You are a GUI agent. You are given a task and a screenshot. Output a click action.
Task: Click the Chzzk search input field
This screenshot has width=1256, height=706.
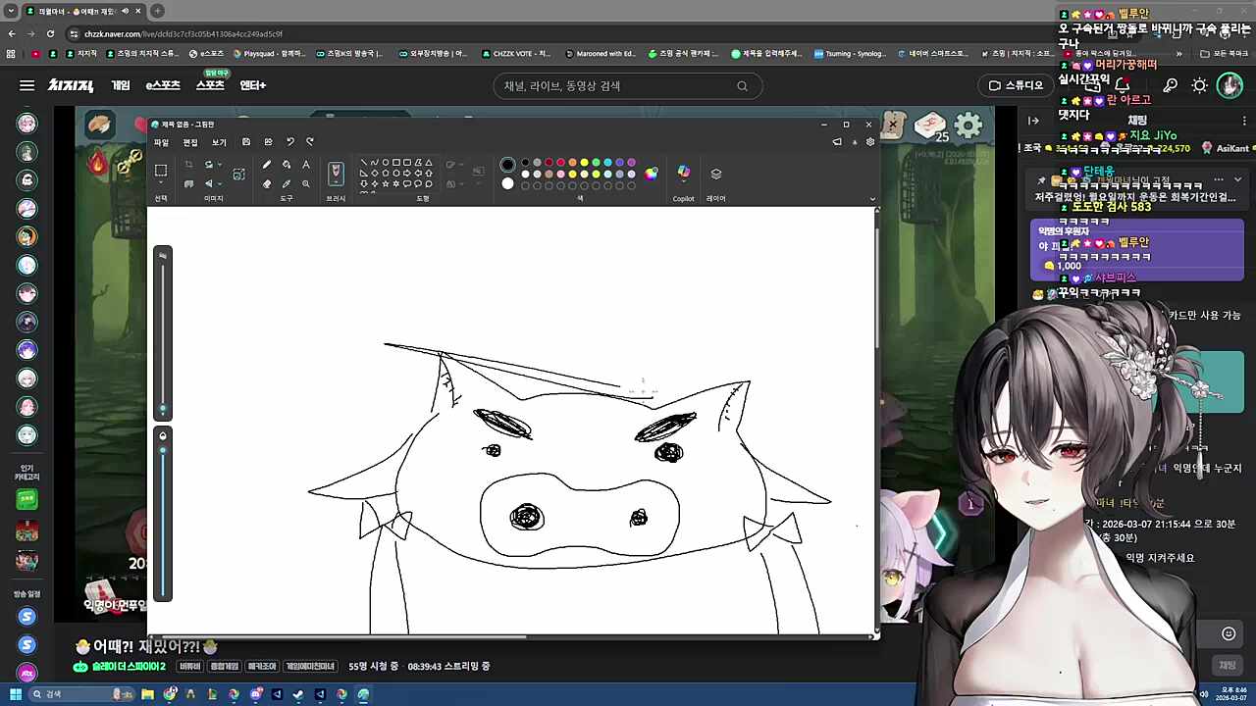(618, 86)
